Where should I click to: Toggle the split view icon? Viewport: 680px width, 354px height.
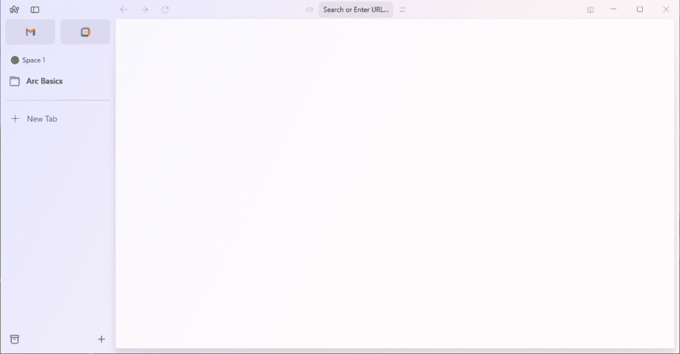click(x=590, y=9)
